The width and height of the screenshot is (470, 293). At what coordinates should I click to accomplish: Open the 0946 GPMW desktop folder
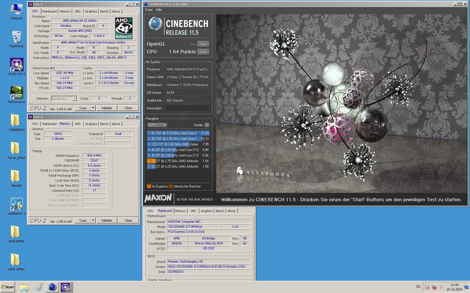(x=16, y=262)
